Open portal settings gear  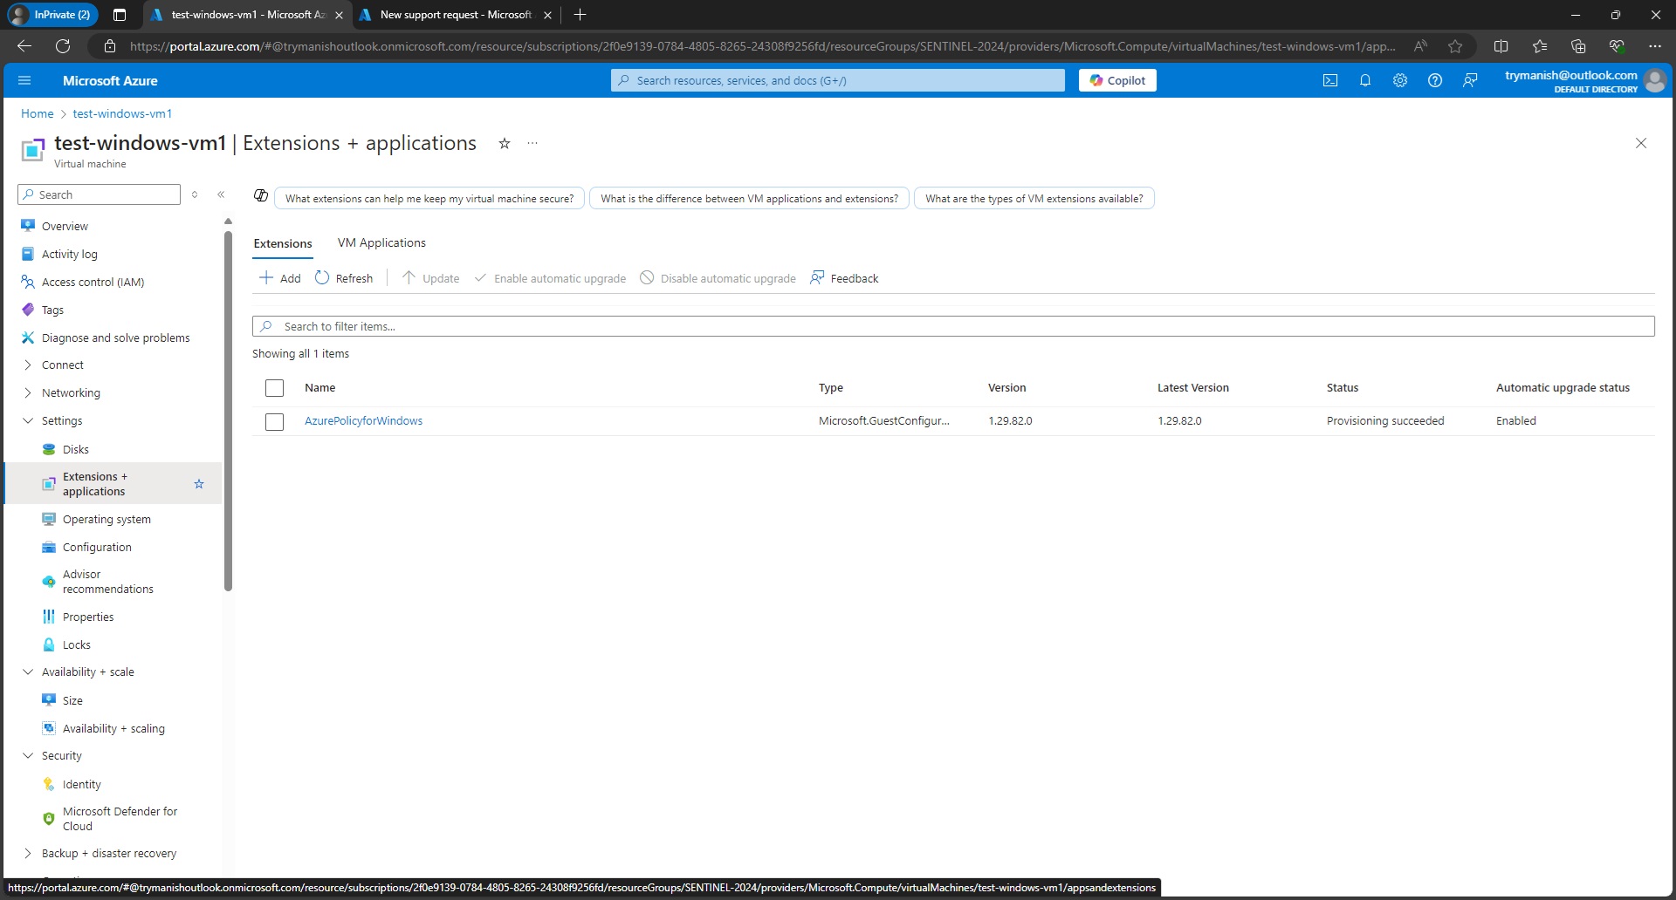[1400, 80]
